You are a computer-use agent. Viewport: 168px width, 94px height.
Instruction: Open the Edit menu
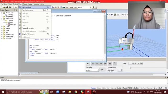pos(6,4)
